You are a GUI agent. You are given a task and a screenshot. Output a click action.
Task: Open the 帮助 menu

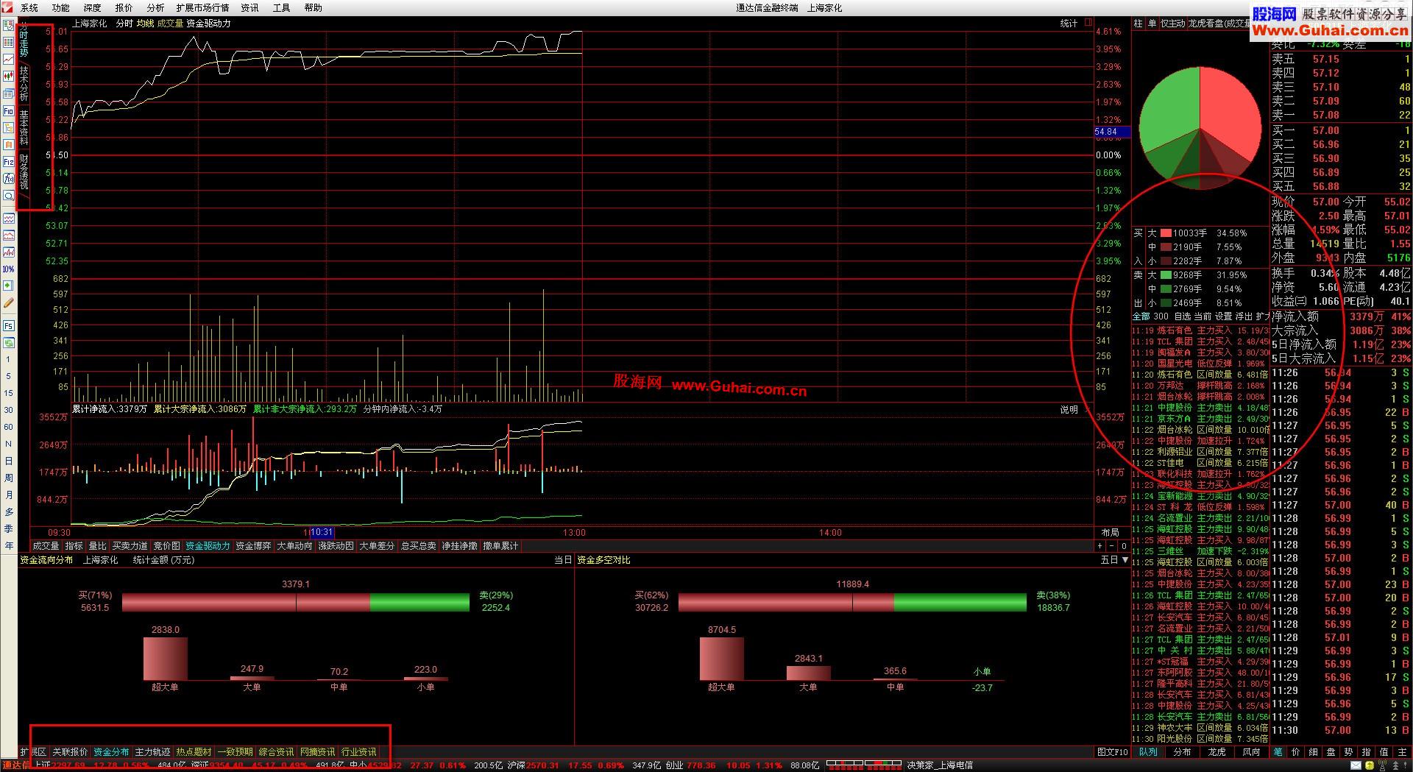tap(314, 7)
